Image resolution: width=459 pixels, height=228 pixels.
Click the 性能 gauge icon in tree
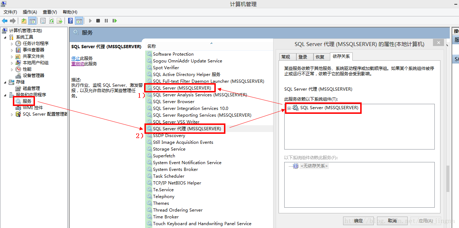coord(19,69)
